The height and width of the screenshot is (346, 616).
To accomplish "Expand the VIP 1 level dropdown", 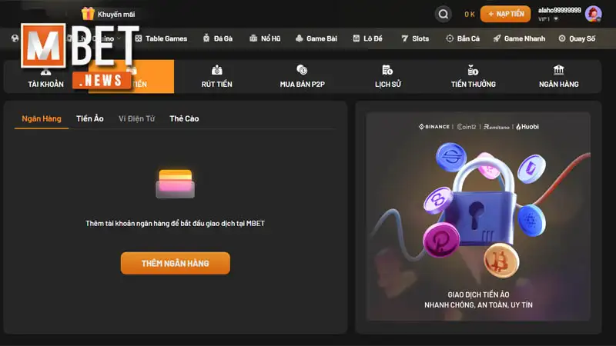I will (x=556, y=18).
